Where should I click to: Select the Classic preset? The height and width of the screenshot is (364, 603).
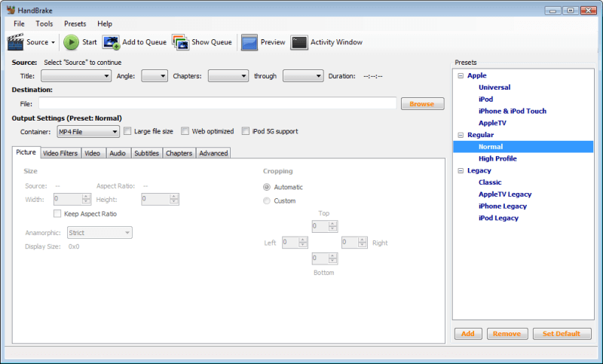click(490, 182)
